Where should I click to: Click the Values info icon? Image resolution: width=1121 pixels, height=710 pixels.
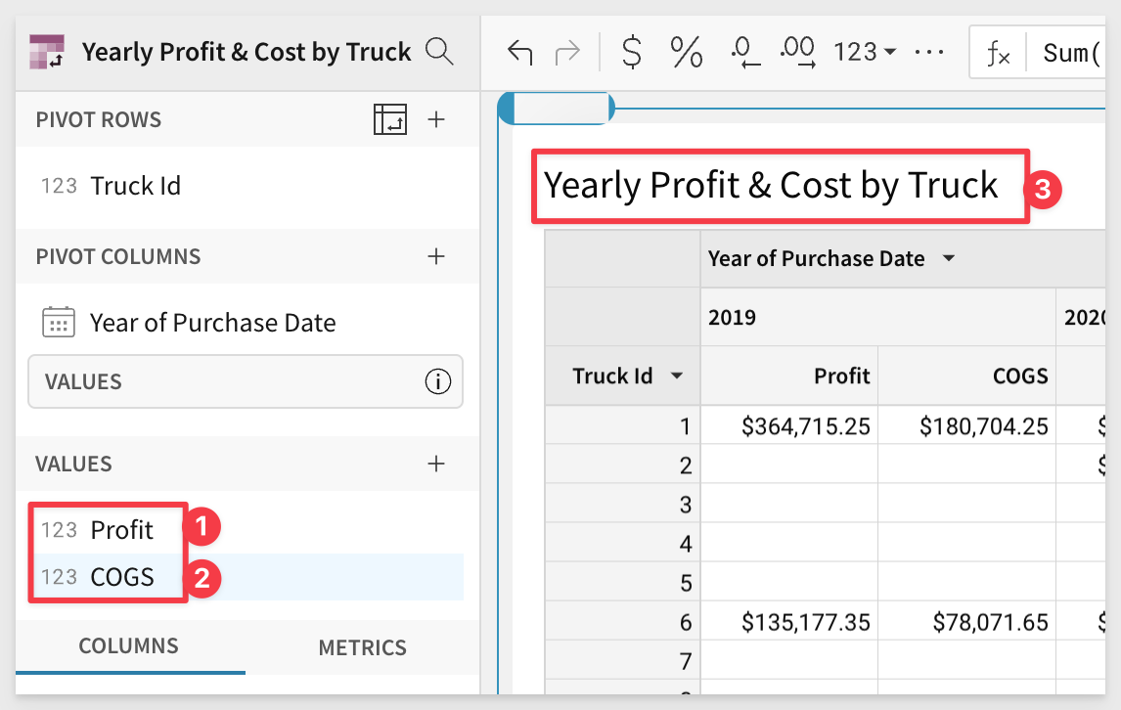coord(437,381)
